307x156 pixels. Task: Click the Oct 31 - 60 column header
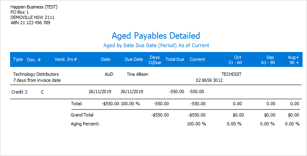tap(235, 60)
